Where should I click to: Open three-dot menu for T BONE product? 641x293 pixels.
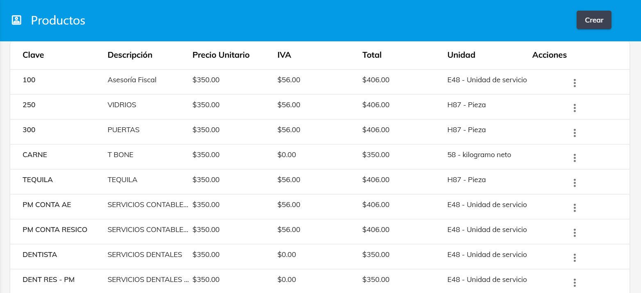pyautogui.click(x=575, y=158)
